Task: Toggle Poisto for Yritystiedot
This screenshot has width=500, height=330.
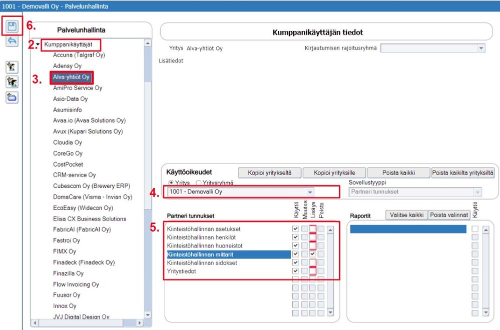Action: pos(321,271)
